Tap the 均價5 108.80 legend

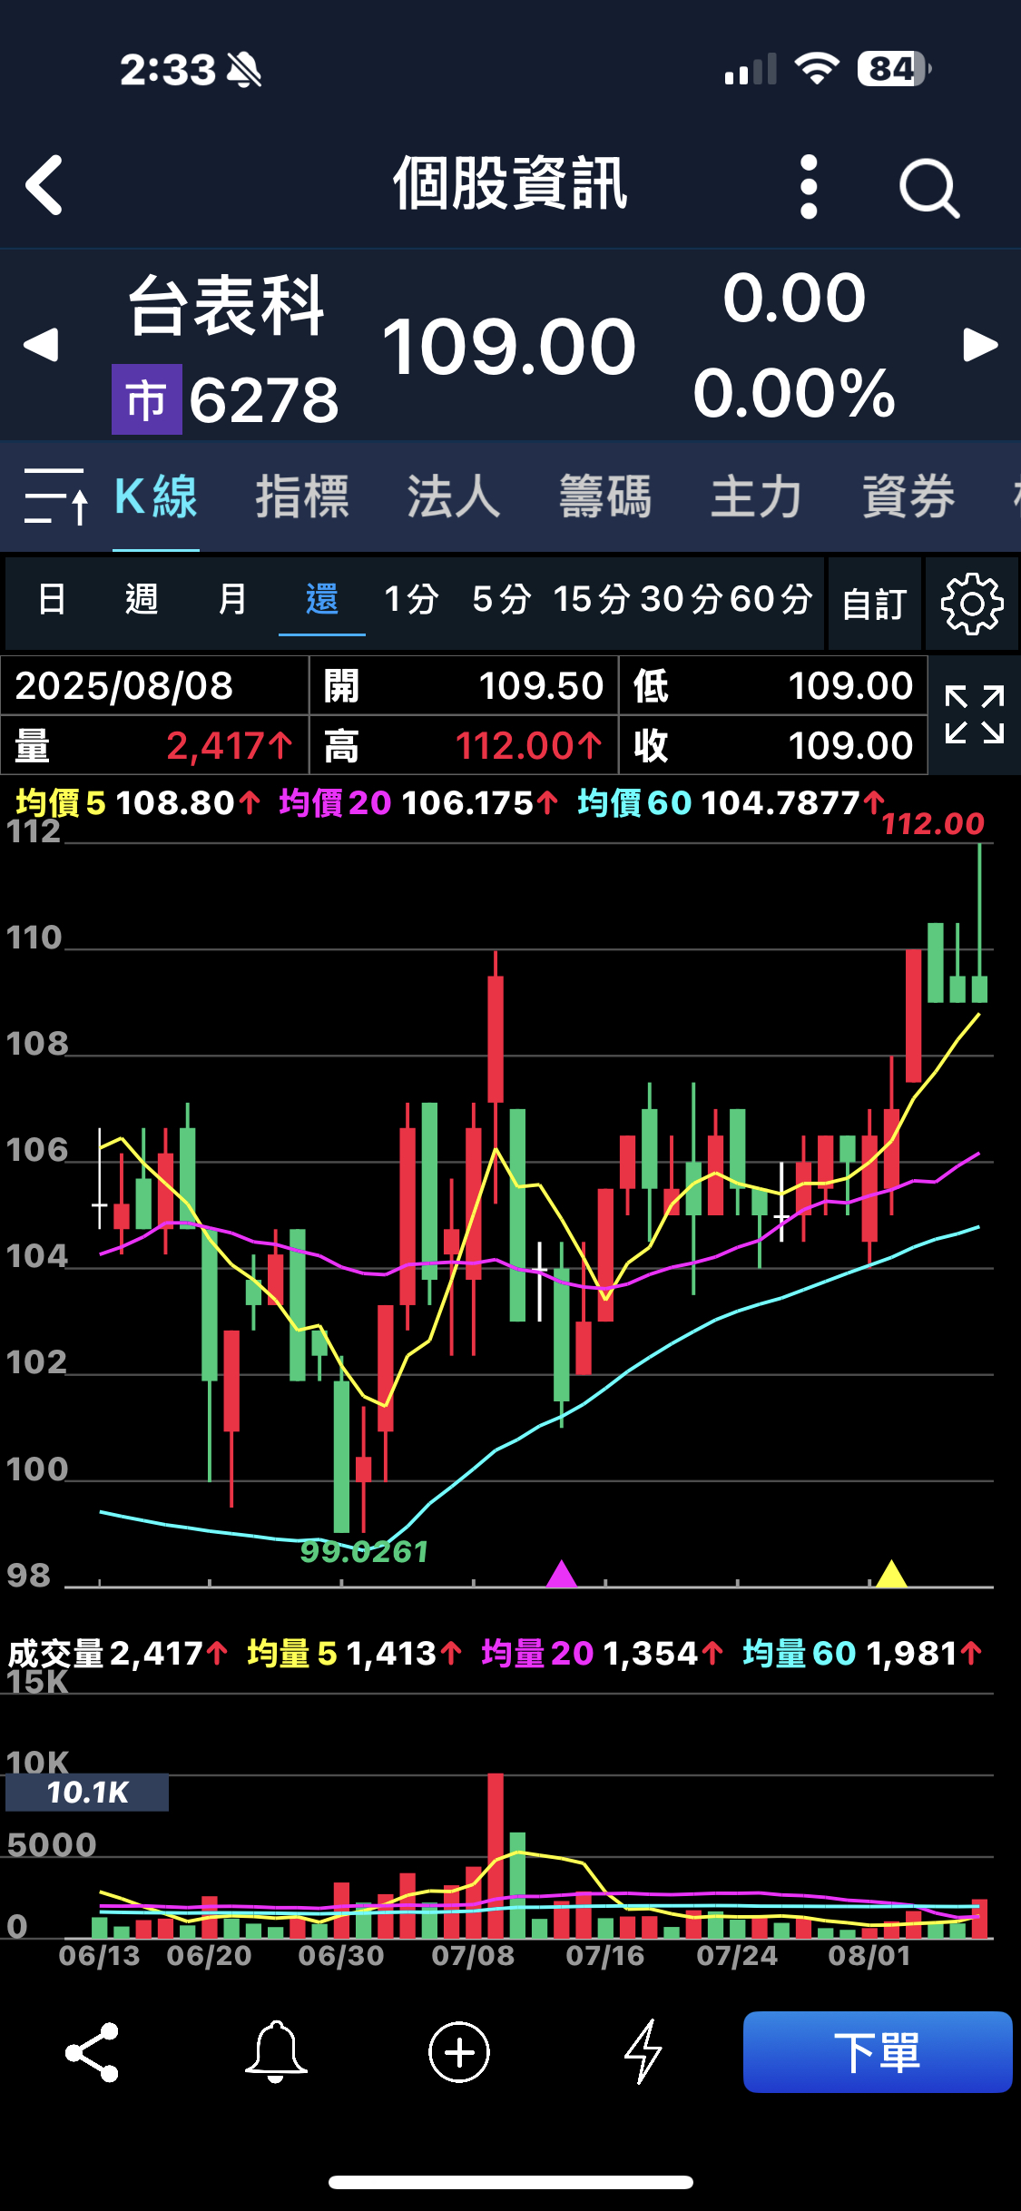tap(138, 802)
